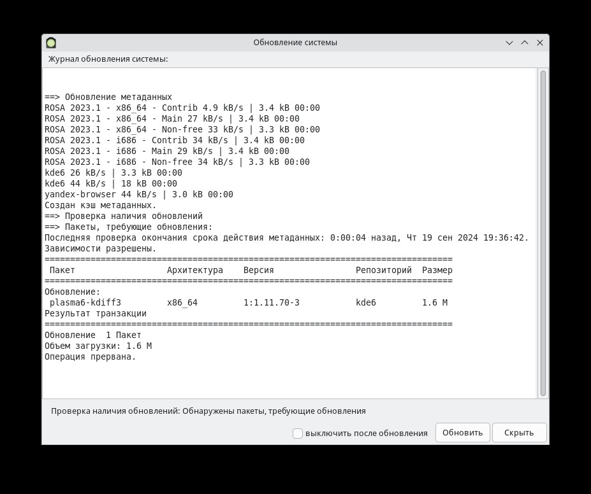Click the 'x86_64 - Main 27 kB/s' line
Screen dimensions: 591x494
(x=172, y=119)
